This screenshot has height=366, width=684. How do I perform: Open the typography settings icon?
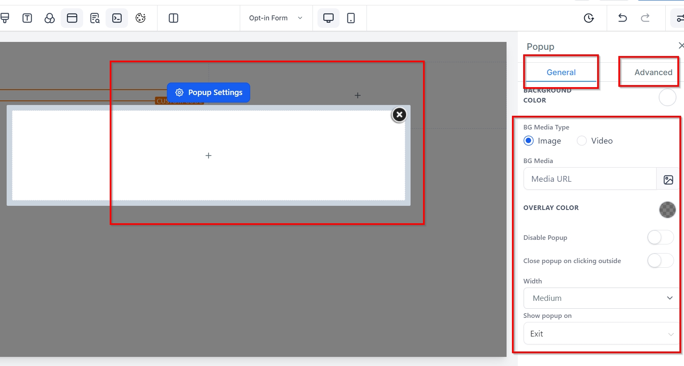tap(27, 18)
